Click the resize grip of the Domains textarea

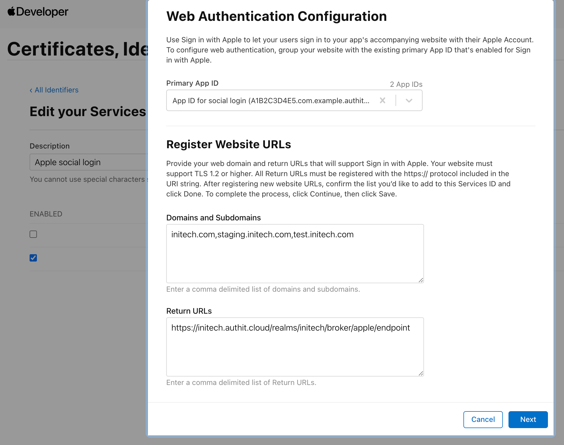[x=421, y=280]
